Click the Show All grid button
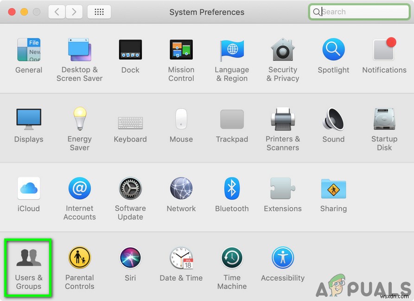The width and height of the screenshot is (414, 301). (99, 12)
